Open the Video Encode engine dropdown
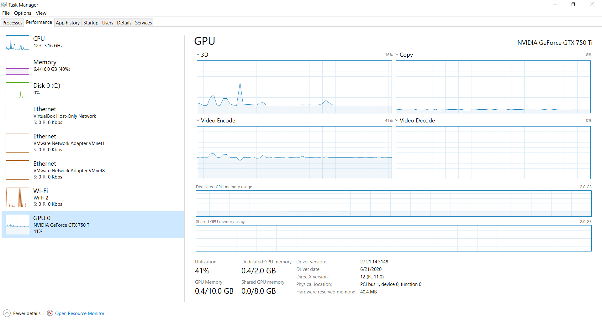Image resolution: width=602 pixels, height=321 pixels. [198, 120]
